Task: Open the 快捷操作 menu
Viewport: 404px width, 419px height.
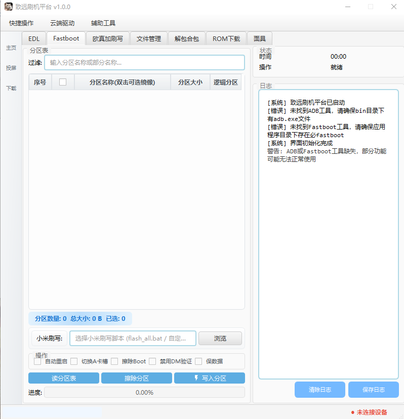Action: pyautogui.click(x=21, y=23)
